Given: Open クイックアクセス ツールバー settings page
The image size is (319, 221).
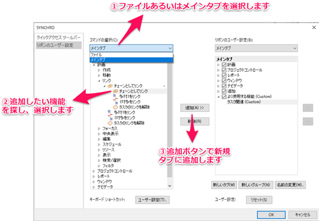Looking at the screenshot, I should pos(59,37).
